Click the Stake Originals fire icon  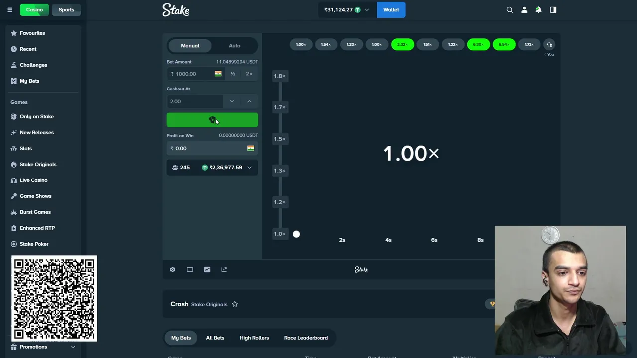pos(14,164)
